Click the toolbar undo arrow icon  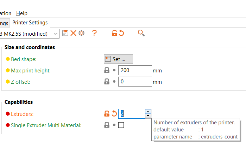[121, 33]
